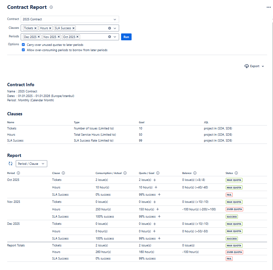273x270 pixels.
Task: Click the info icon beside Contract Report title
Action: 51,7
